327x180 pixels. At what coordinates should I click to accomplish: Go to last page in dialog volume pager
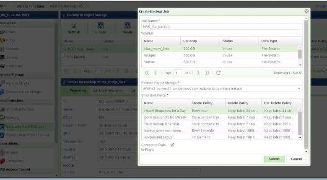click(x=207, y=73)
